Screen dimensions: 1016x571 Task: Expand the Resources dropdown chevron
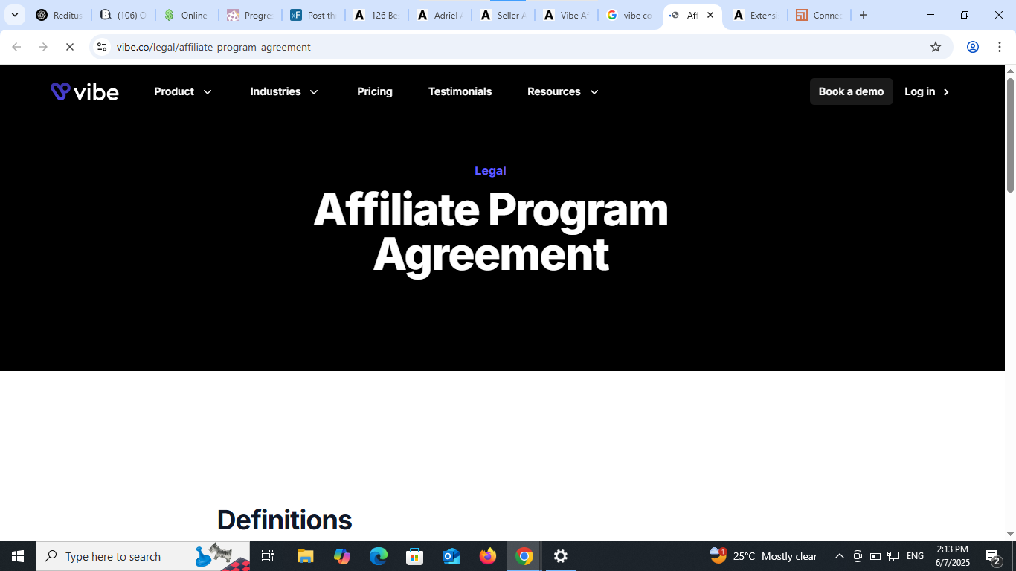point(594,92)
